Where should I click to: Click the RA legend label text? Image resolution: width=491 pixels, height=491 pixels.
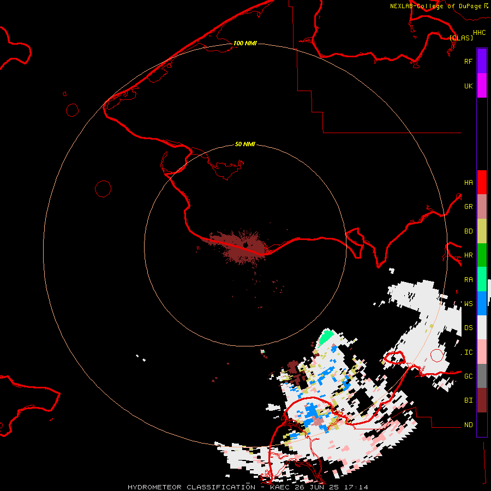coord(468,279)
